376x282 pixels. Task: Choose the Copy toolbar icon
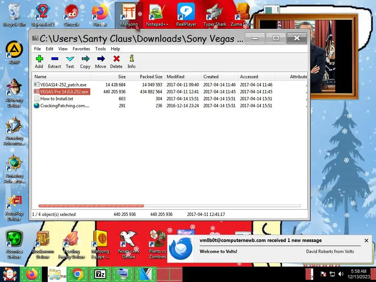(85, 62)
